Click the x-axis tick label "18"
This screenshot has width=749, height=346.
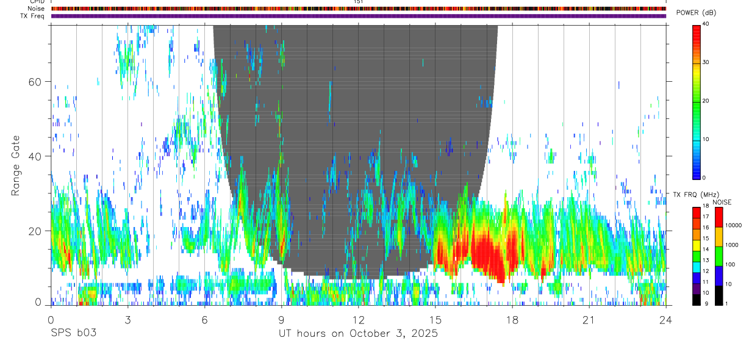click(x=512, y=319)
